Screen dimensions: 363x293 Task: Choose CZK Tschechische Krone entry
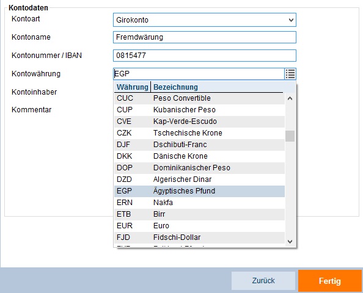tap(200, 133)
